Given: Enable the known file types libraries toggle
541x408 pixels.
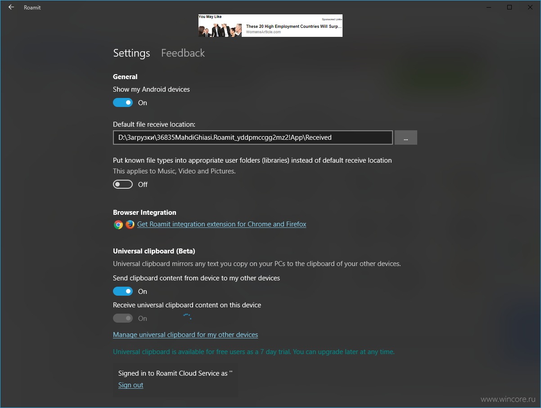Looking at the screenshot, I should tap(123, 185).
